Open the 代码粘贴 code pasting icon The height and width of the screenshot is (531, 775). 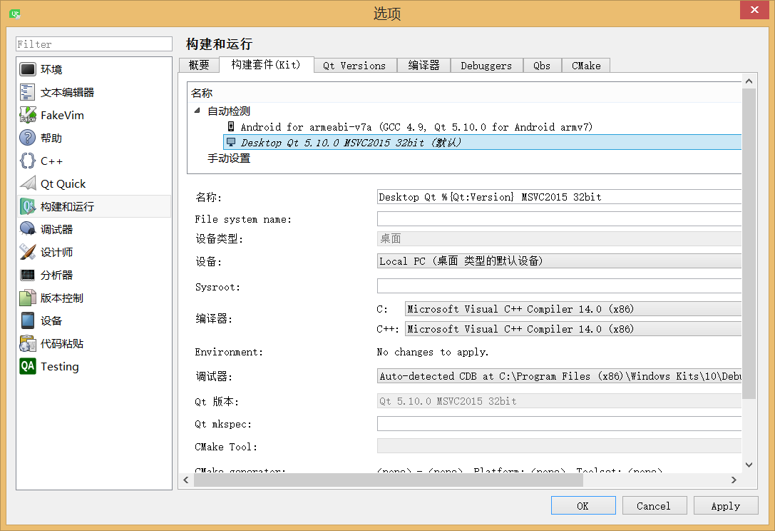click(28, 343)
